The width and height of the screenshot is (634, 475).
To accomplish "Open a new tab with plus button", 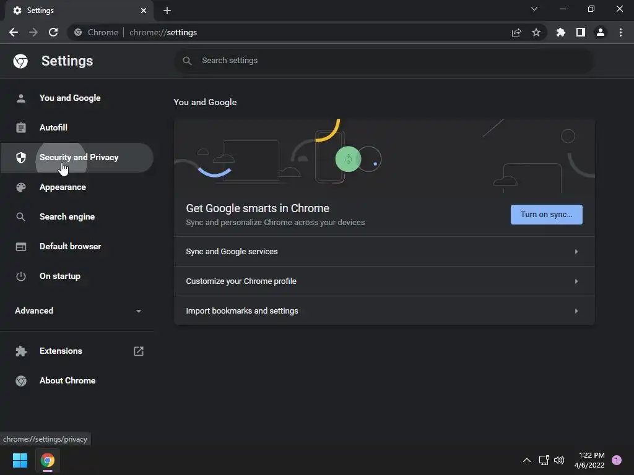I will (x=167, y=11).
